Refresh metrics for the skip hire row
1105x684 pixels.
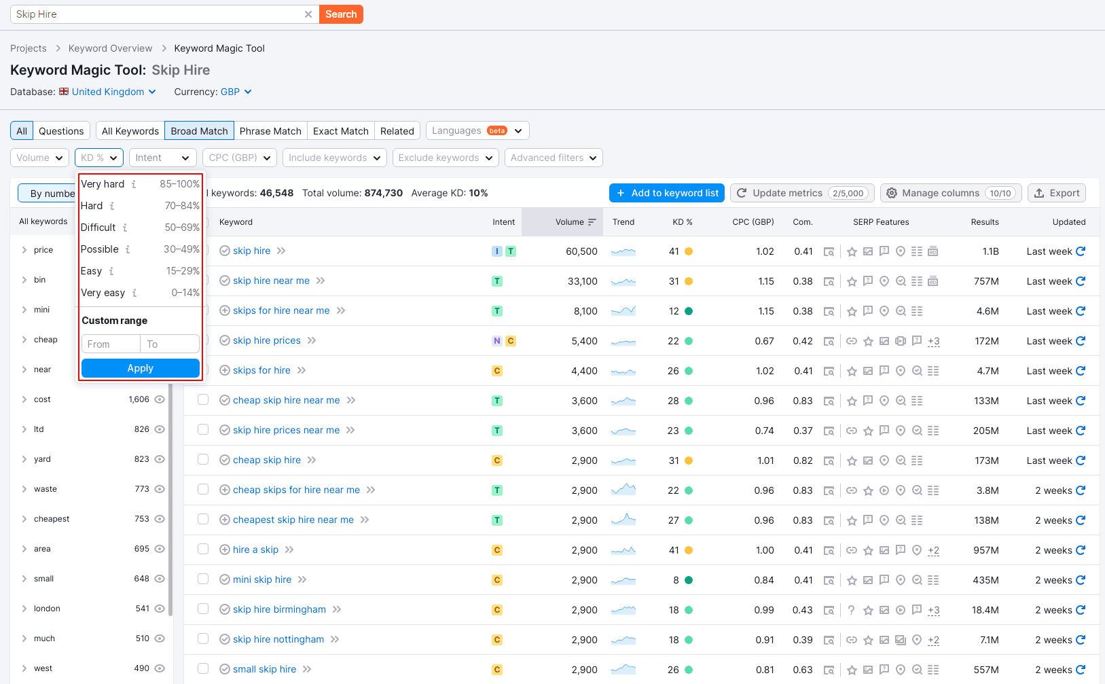click(x=1081, y=251)
